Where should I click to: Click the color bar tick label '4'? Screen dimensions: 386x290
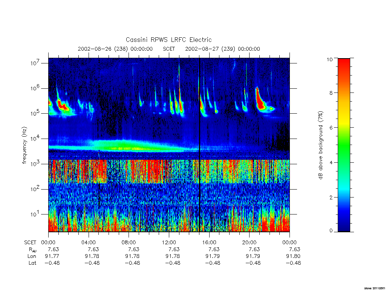pos(331,162)
